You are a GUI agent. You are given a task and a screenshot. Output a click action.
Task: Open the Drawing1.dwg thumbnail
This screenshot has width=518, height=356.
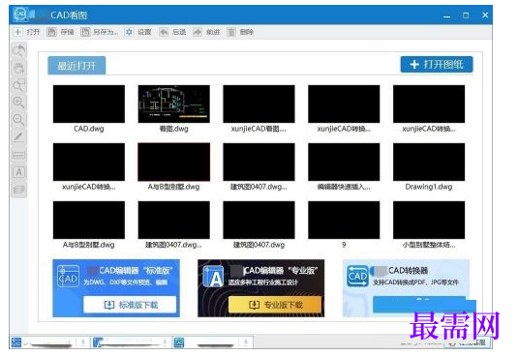tap(429, 162)
